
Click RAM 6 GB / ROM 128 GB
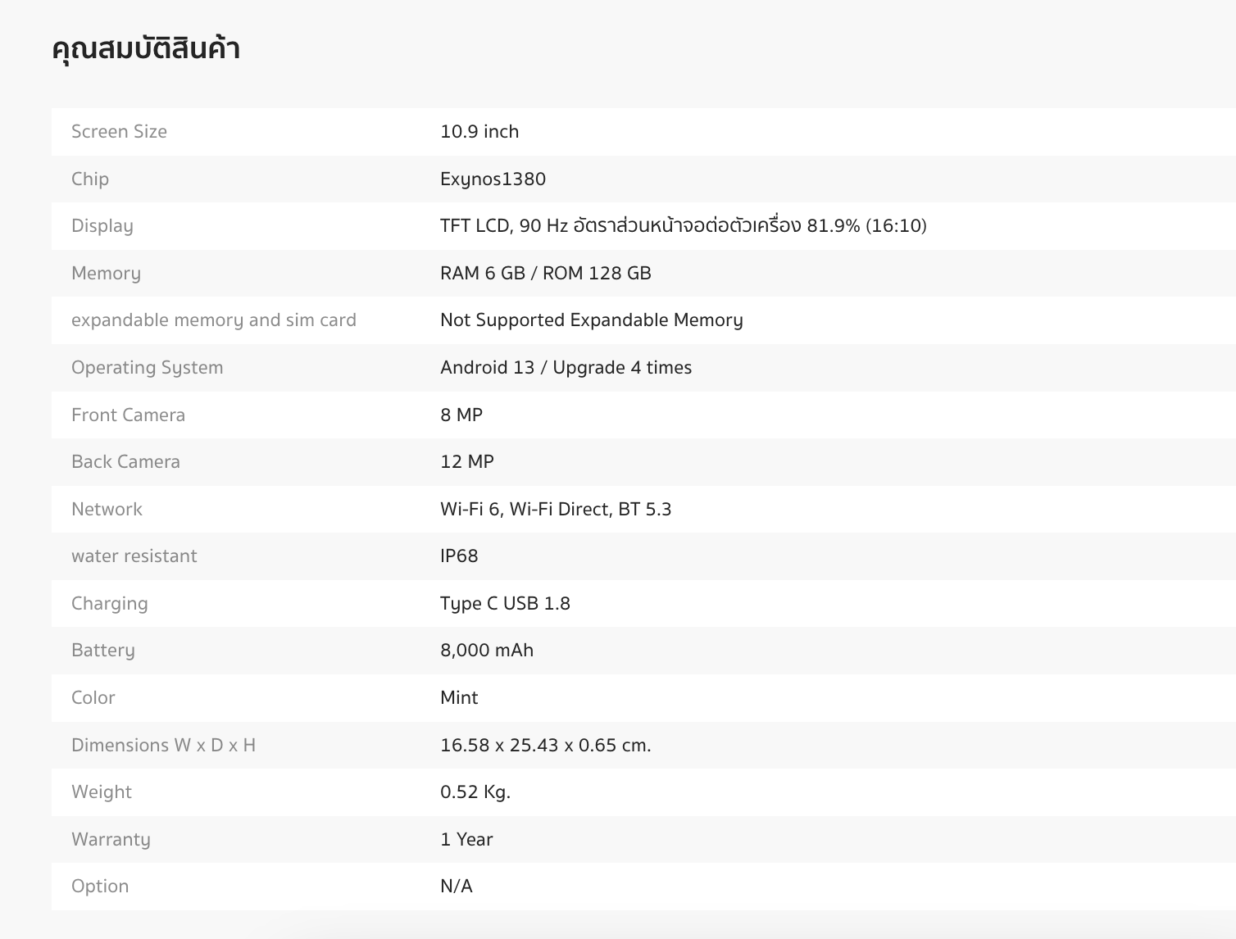pyautogui.click(x=545, y=273)
